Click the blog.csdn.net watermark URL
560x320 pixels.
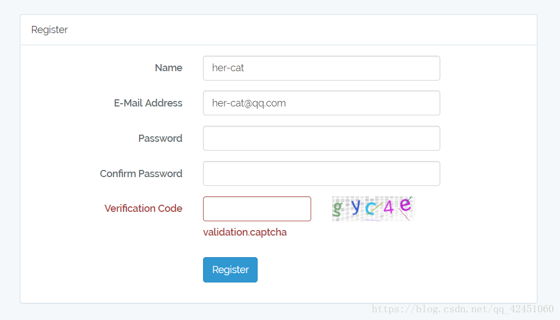point(463,309)
